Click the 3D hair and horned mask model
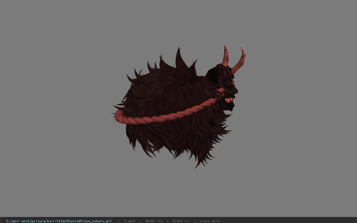This screenshot has width=357, height=223. click(178, 107)
